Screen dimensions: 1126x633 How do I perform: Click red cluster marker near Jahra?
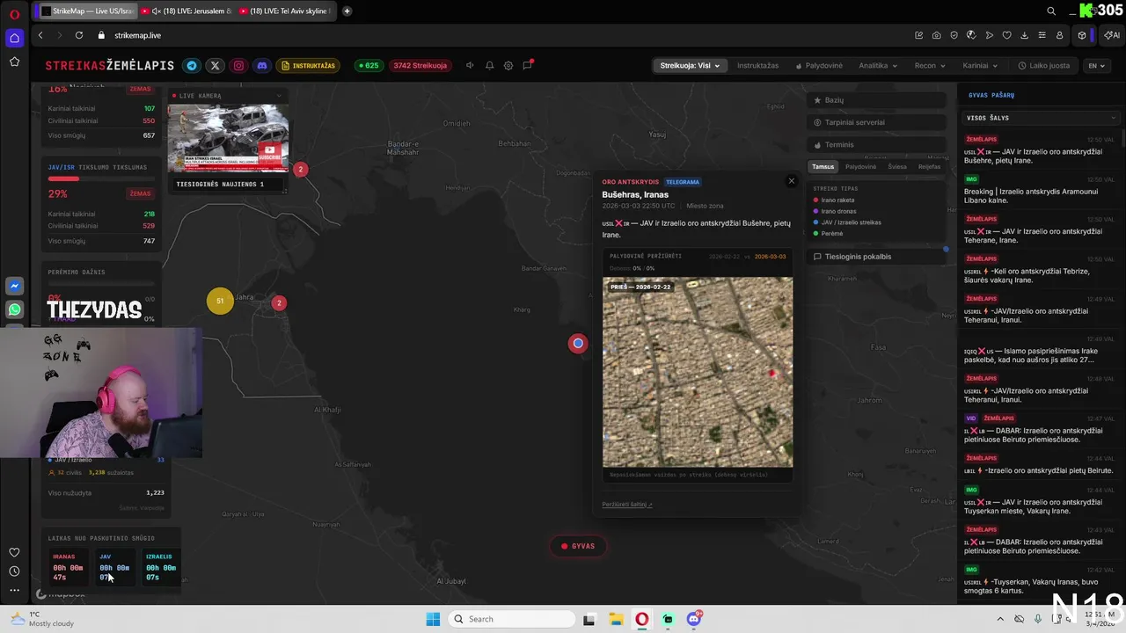[x=279, y=302]
